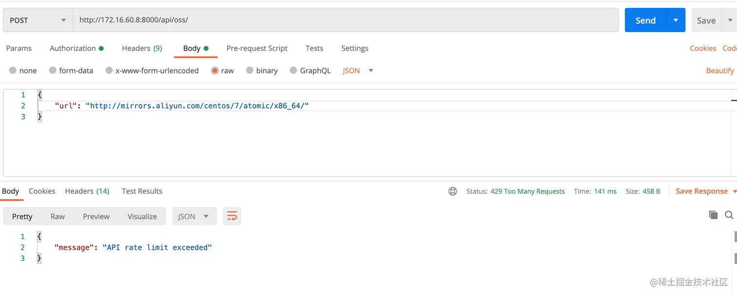Viewport: 737px width, 296px height.
Task: Click the 458 B response size
Action: point(651,191)
